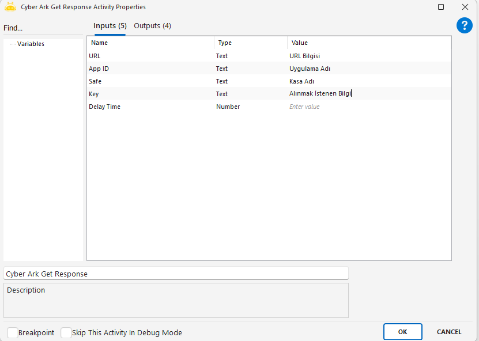Image resolution: width=479 pixels, height=341 pixels.
Task: Edit the App ID value cell
Action: (368, 69)
